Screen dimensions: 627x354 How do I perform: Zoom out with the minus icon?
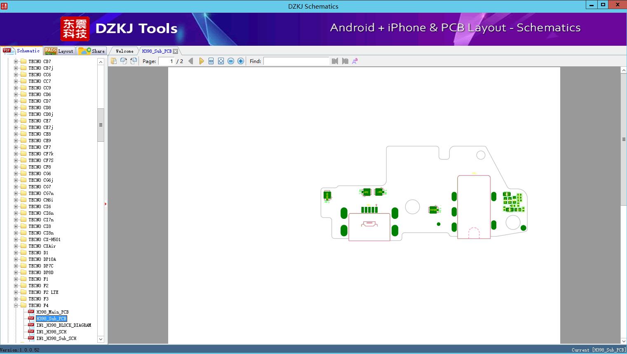pos(231,61)
